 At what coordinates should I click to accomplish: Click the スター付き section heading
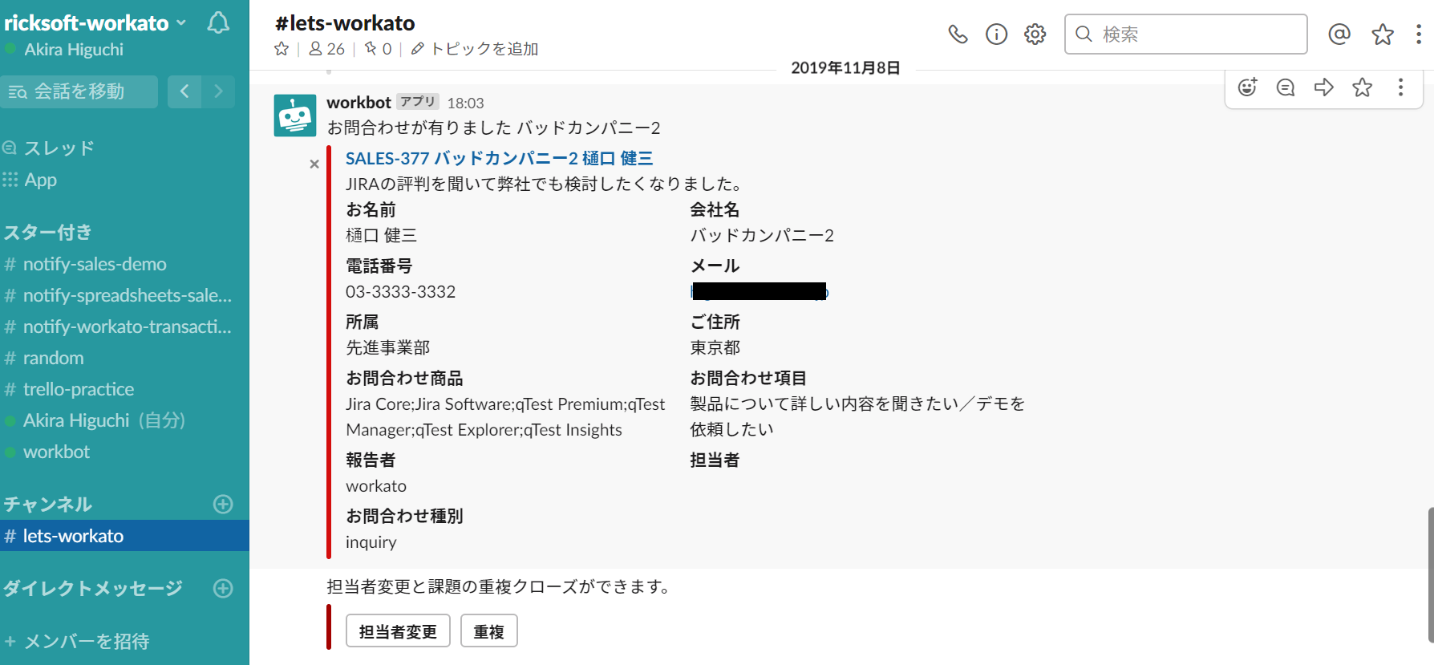tap(48, 233)
